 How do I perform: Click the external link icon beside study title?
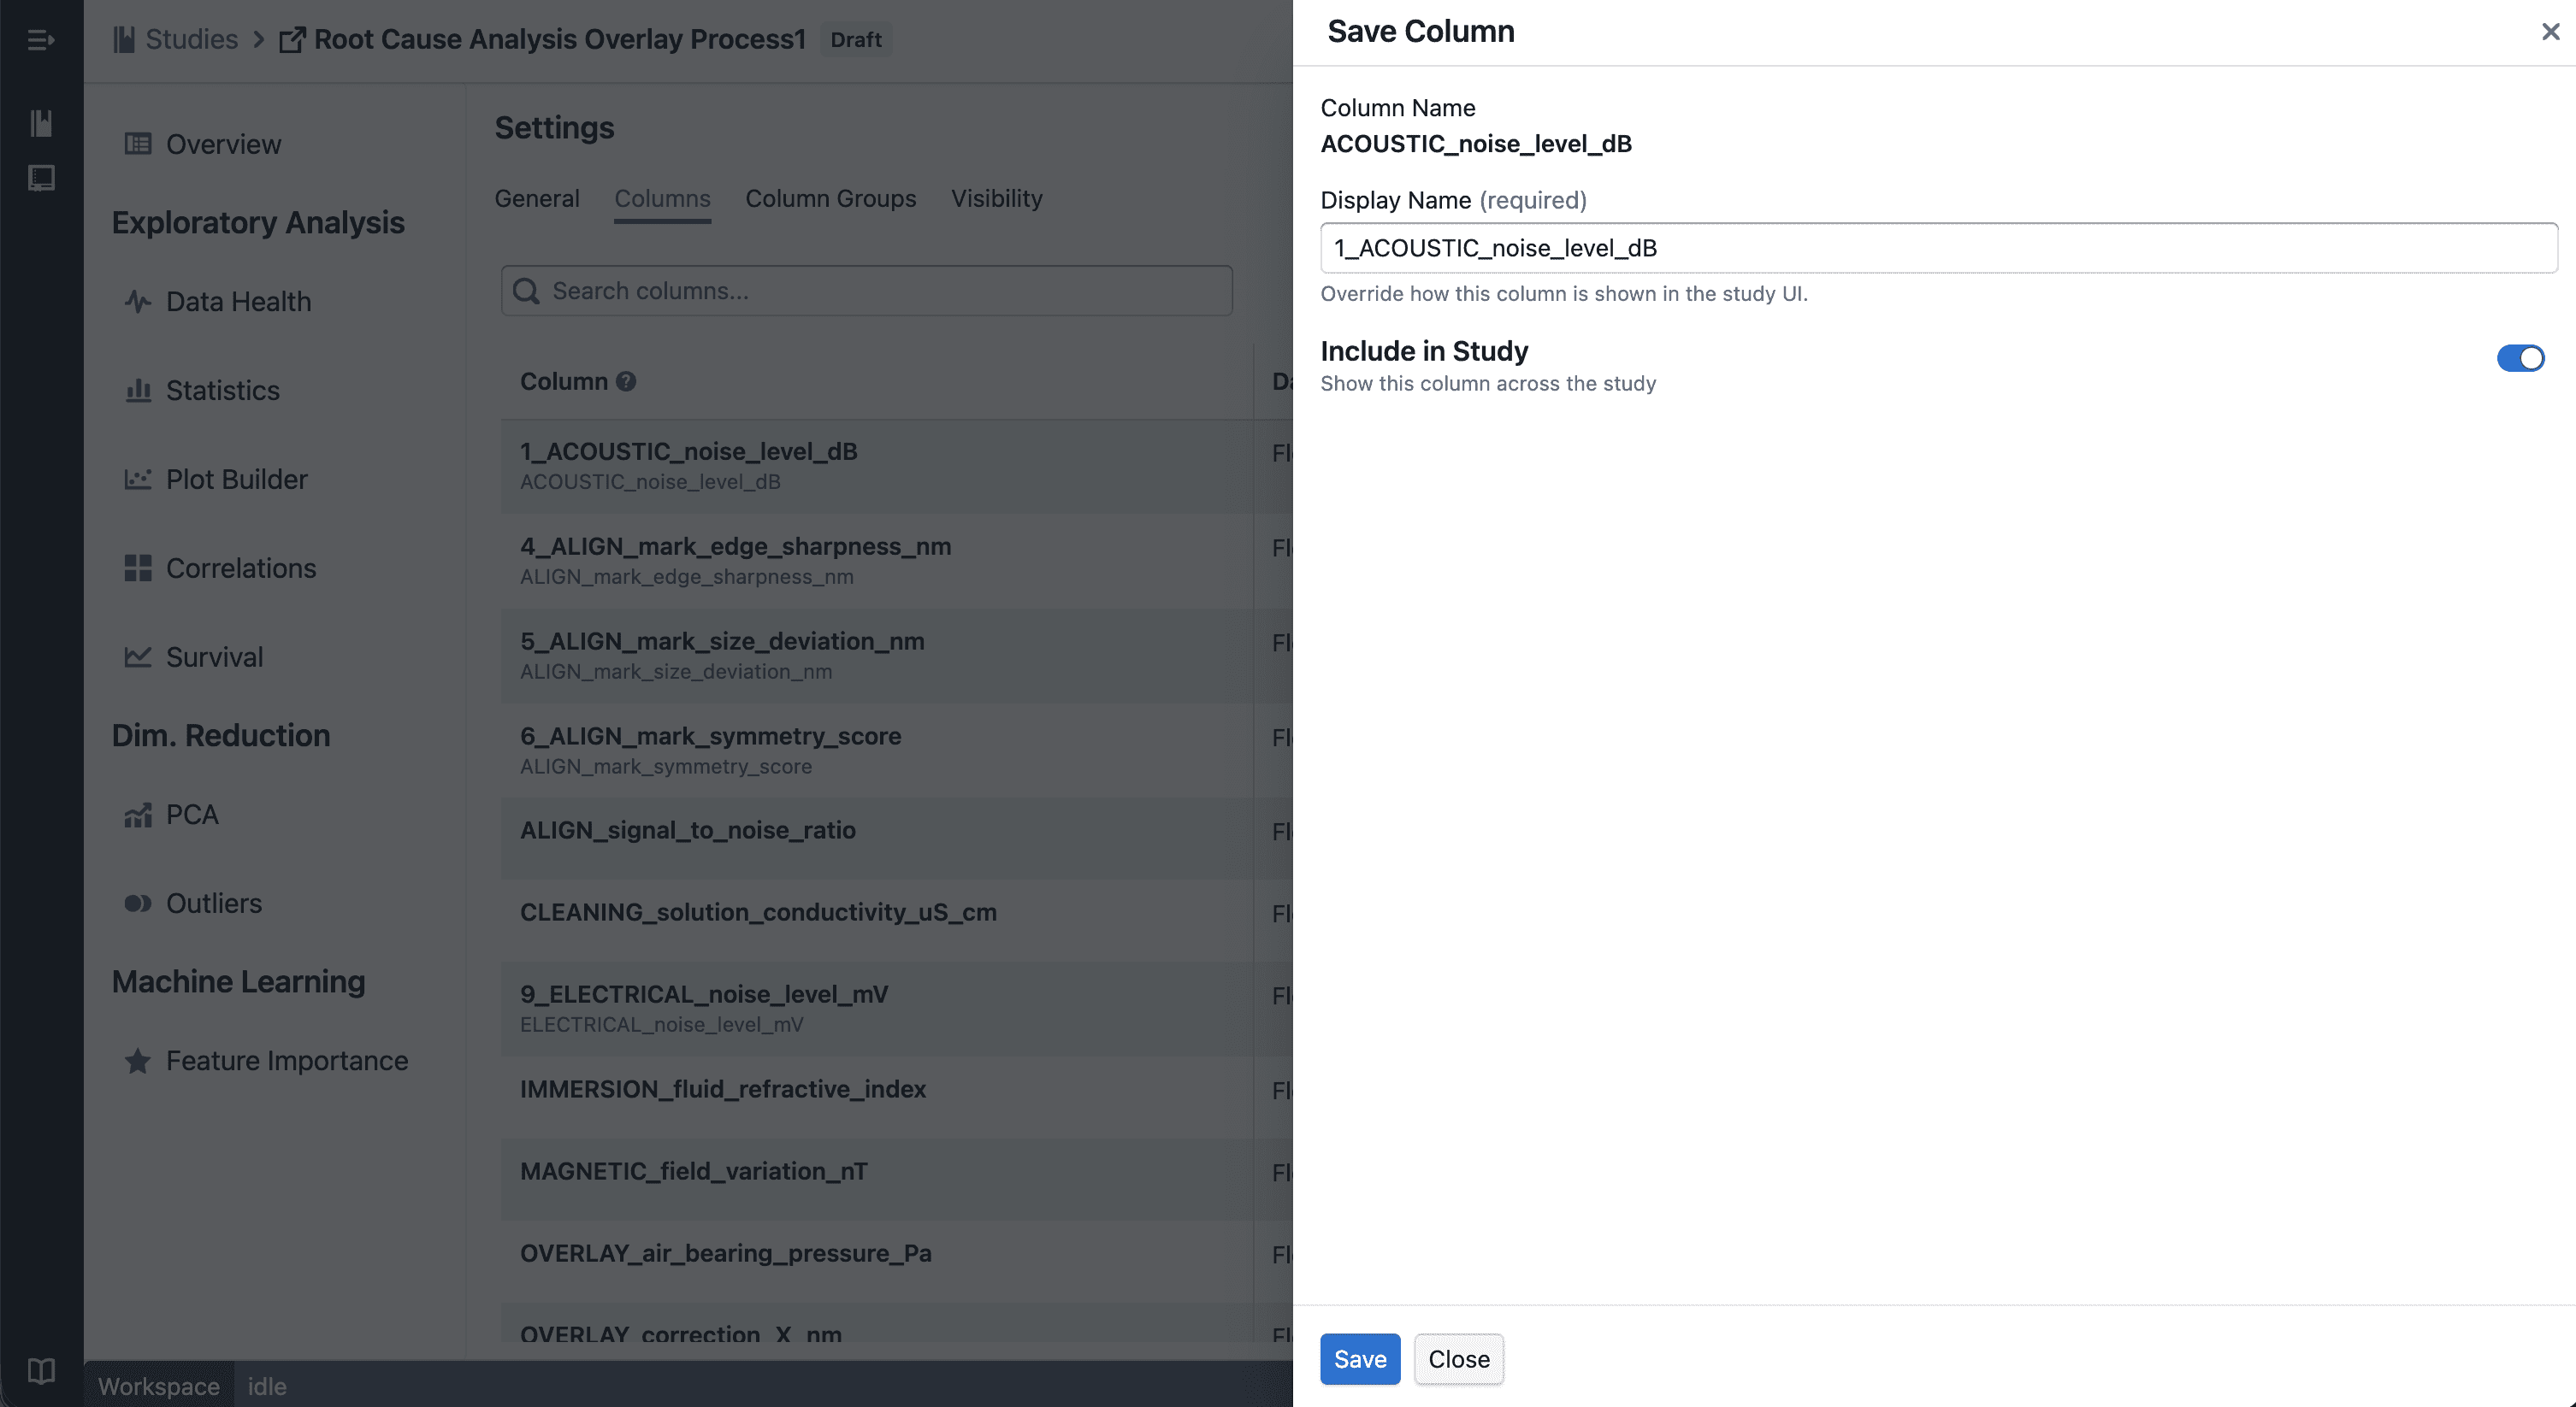coord(292,40)
